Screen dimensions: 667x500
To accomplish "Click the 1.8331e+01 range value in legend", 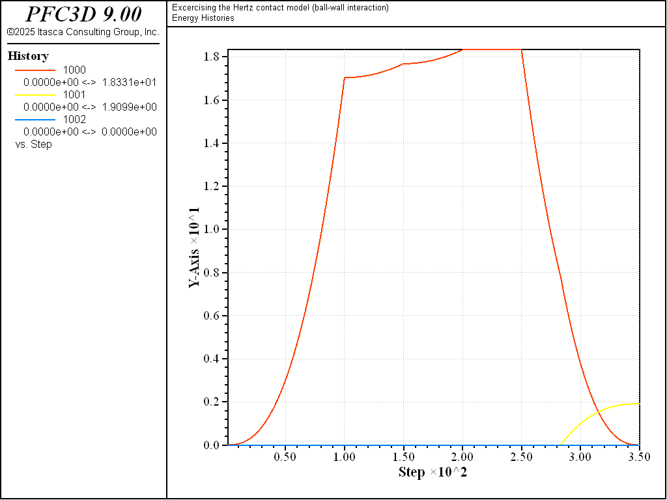I will pyautogui.click(x=129, y=83).
